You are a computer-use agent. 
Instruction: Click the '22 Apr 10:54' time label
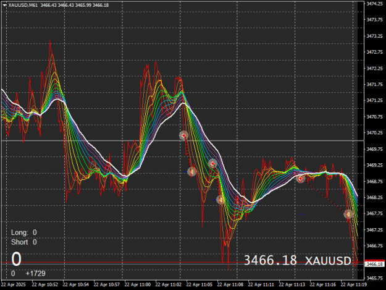coord(76,284)
